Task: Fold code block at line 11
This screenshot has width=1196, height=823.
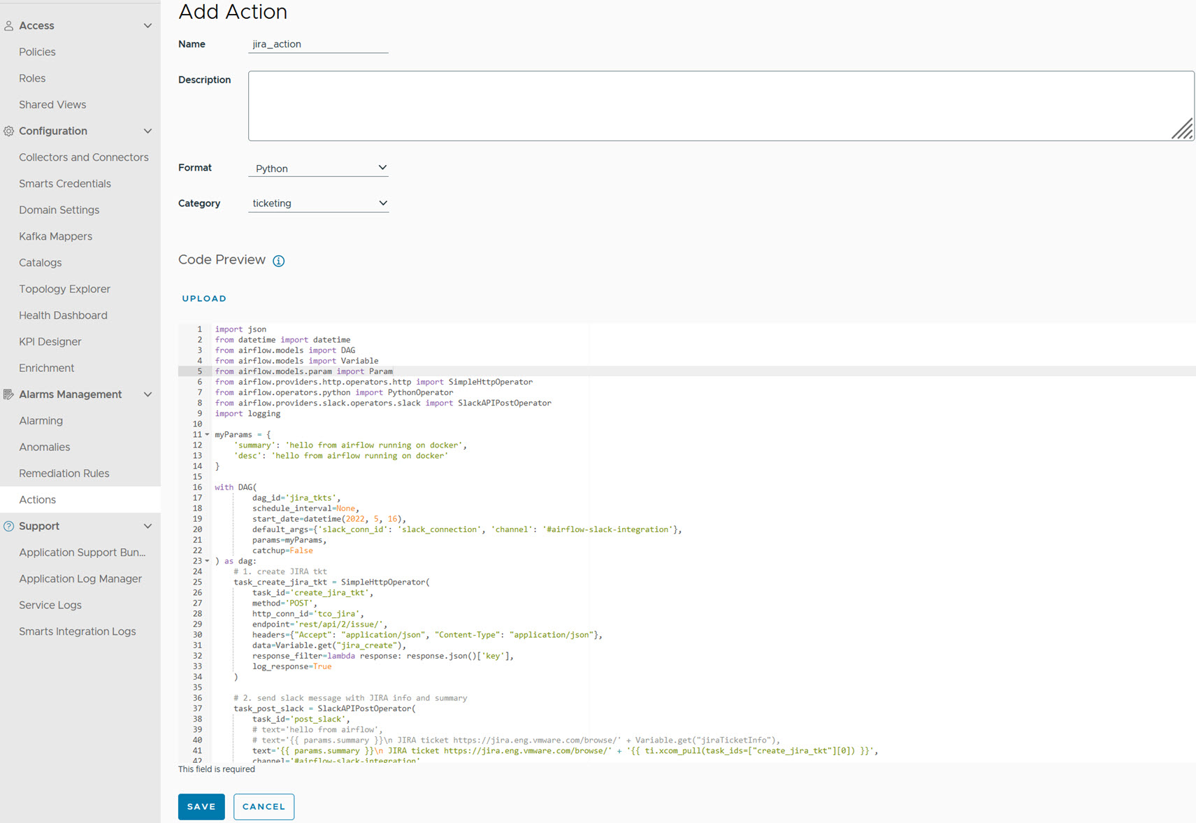Action: click(207, 435)
